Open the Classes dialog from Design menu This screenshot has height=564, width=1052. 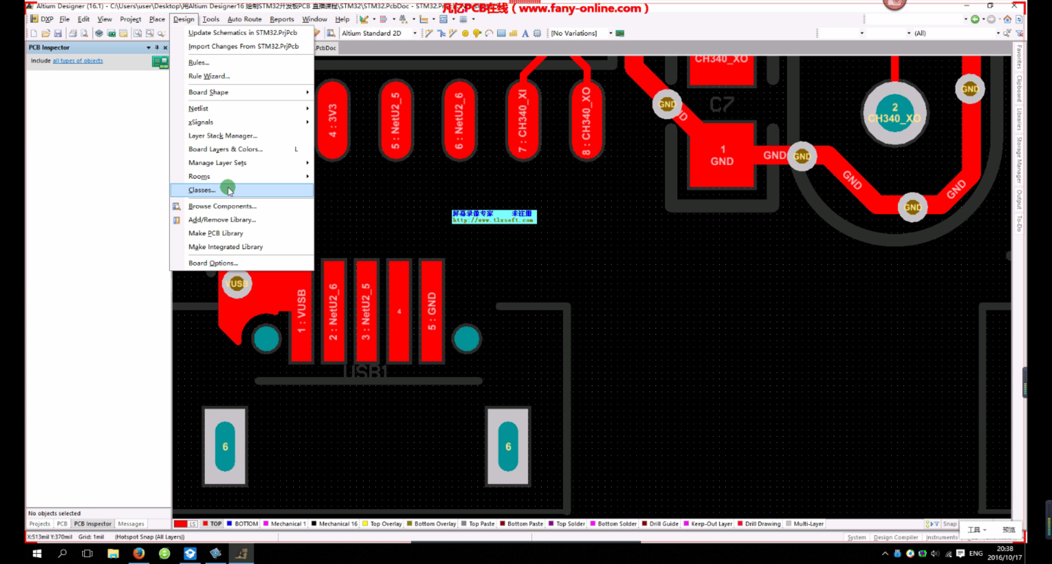(242, 190)
